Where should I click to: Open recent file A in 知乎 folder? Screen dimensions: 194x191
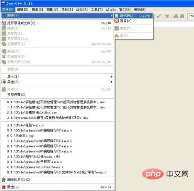[58, 156]
